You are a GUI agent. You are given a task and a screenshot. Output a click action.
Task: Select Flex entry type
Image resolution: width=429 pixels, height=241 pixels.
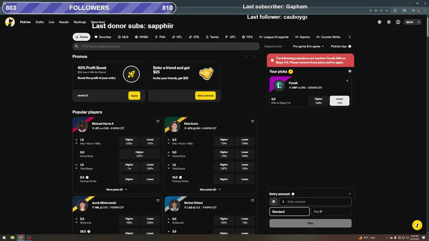(331, 212)
